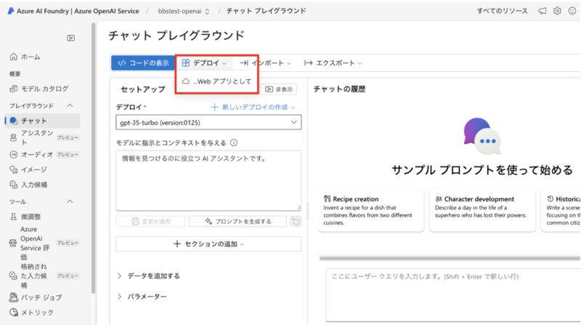Click the 微調整 flask icon
Screen dimensions: 581x325
[13, 217]
